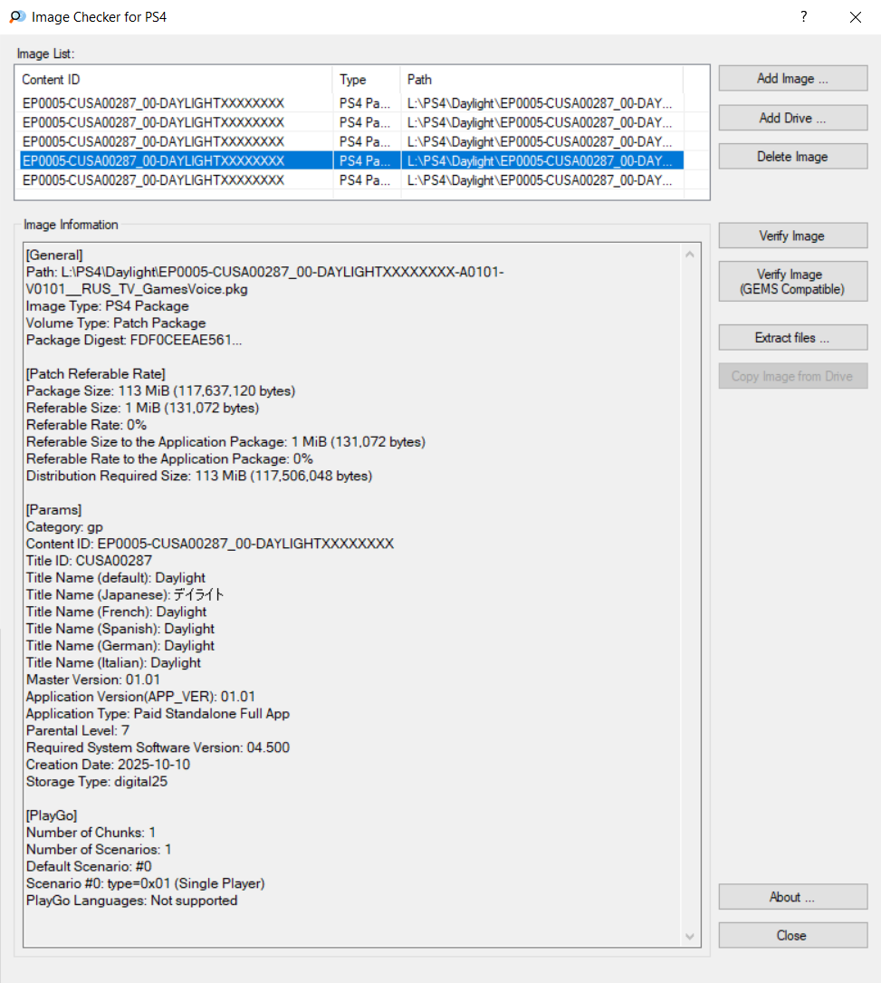This screenshot has height=983, width=881.
Task: Open the Extract files dialog
Action: 792,338
